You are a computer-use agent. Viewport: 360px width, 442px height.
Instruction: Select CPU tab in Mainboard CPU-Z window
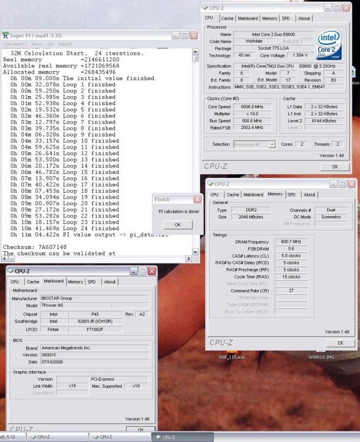15,282
